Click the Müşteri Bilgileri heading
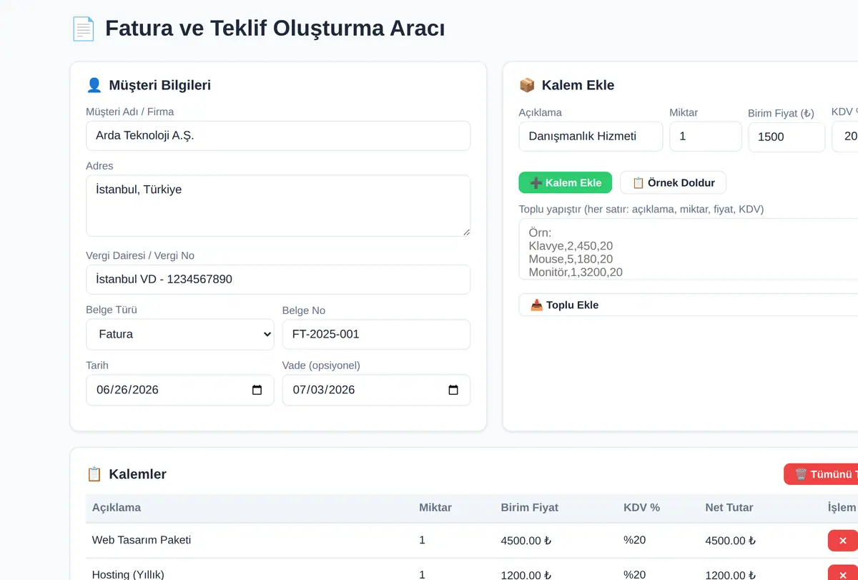The height and width of the screenshot is (580, 858). click(x=159, y=85)
